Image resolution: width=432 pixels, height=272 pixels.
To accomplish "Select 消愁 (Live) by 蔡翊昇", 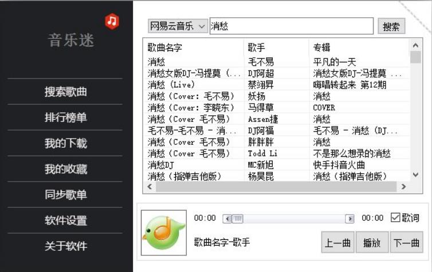I will pyautogui.click(x=277, y=85).
